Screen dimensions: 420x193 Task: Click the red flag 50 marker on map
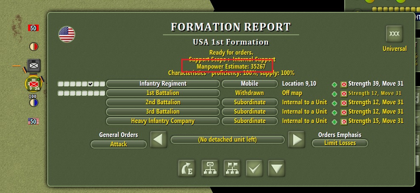click(33, 28)
